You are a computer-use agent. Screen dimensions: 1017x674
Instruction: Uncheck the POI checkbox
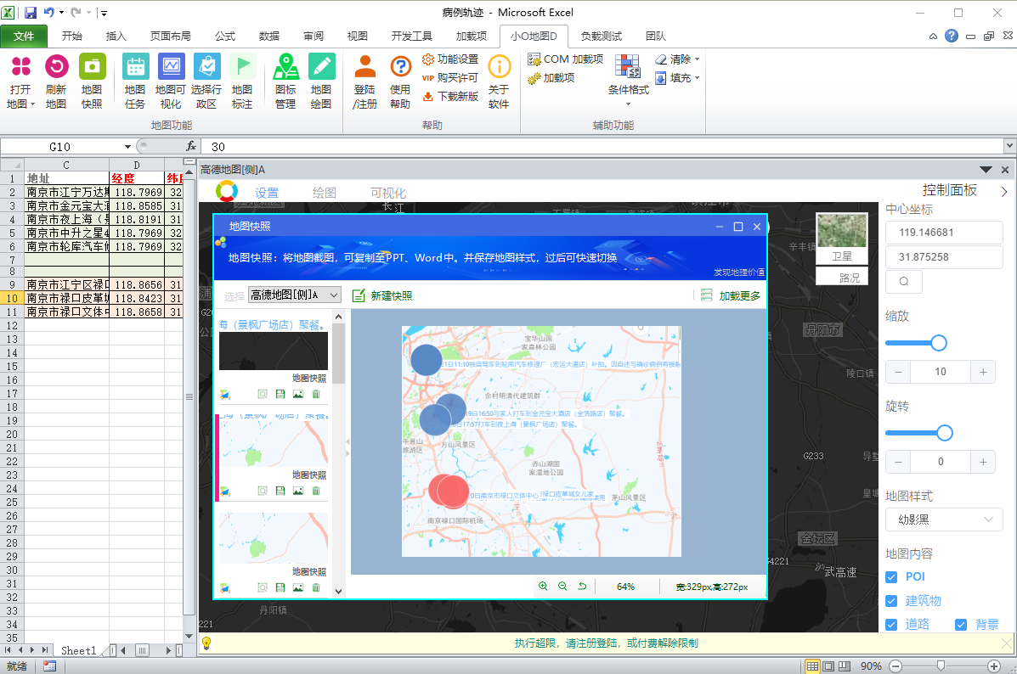coord(891,576)
